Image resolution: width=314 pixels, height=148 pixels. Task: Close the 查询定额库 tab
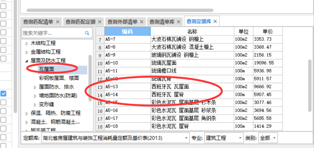pyautogui.click(x=215, y=21)
